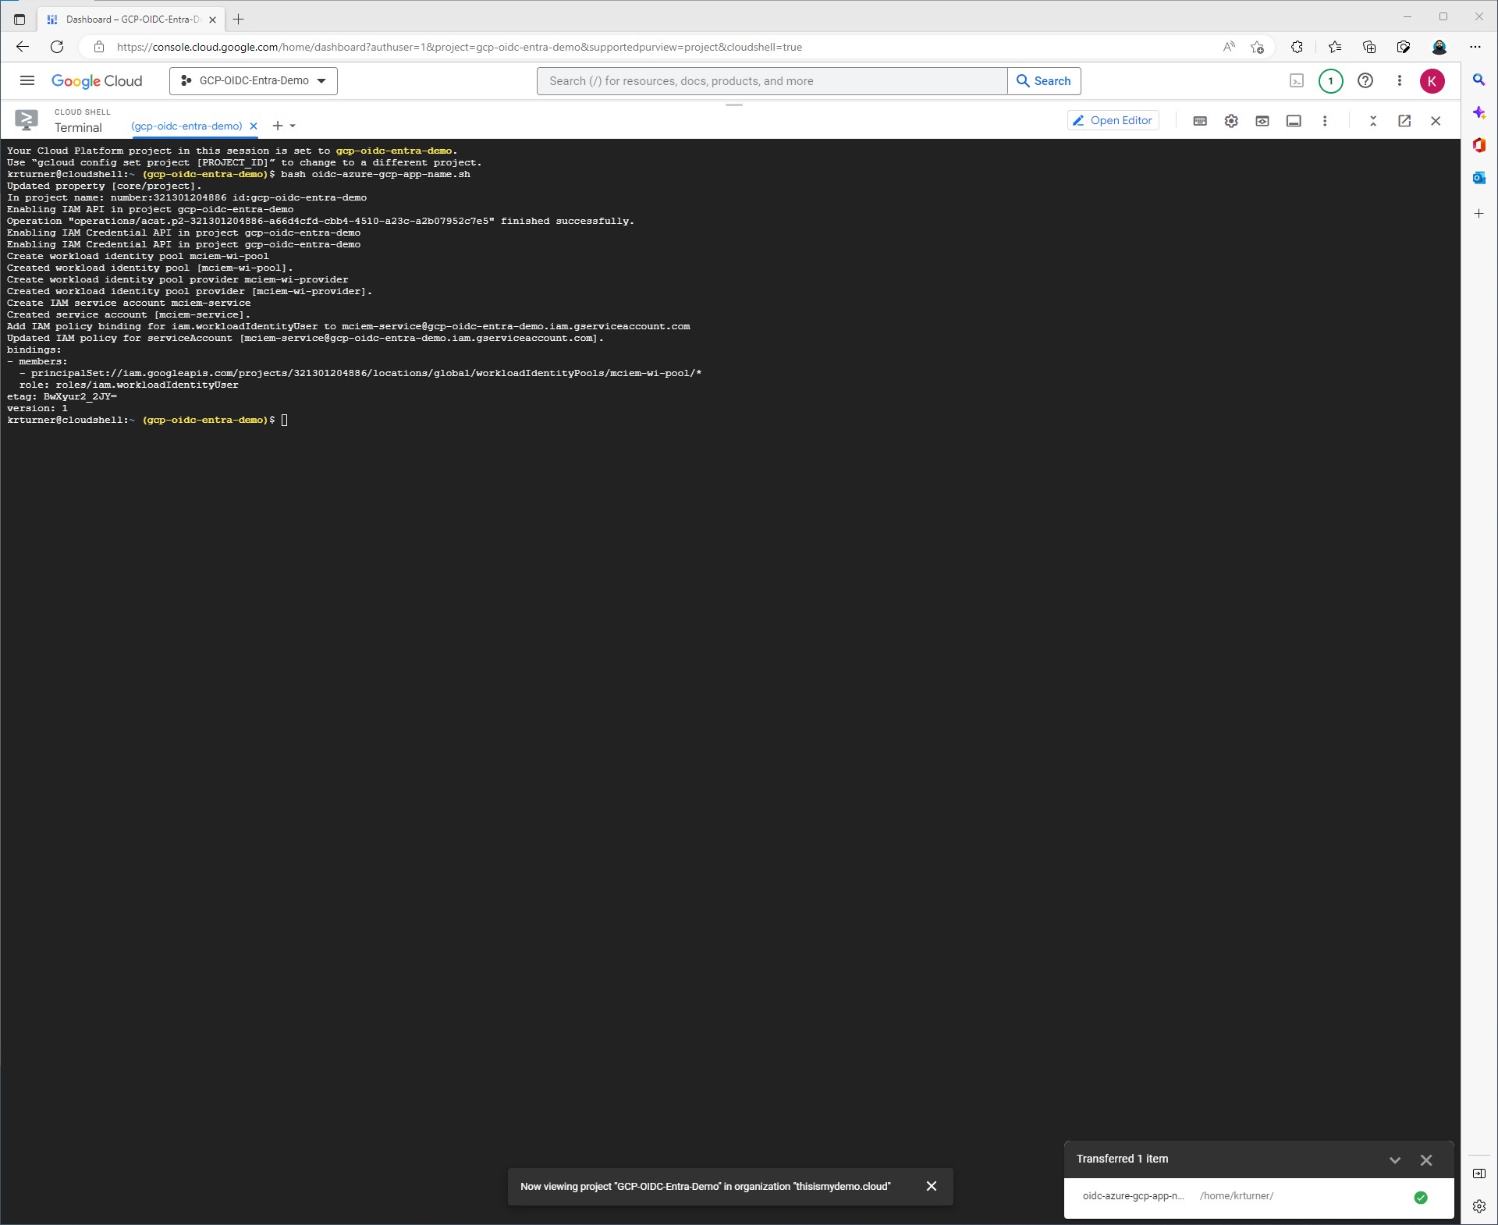Collapse the Cloud Shell panel with the minimize arrows
Screen dimensions: 1498x1225
1373,121
